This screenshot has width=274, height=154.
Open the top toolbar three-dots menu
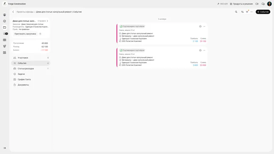point(252,12)
